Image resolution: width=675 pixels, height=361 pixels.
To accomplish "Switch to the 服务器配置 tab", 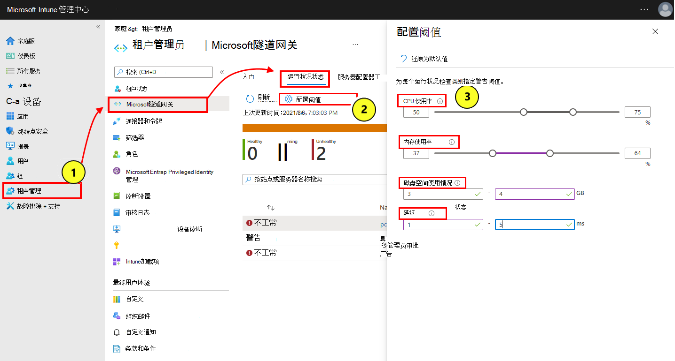I will point(359,77).
